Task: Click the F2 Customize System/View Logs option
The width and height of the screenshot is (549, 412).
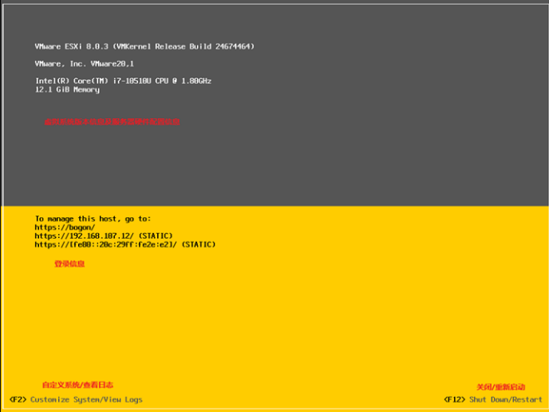Action: (87, 400)
